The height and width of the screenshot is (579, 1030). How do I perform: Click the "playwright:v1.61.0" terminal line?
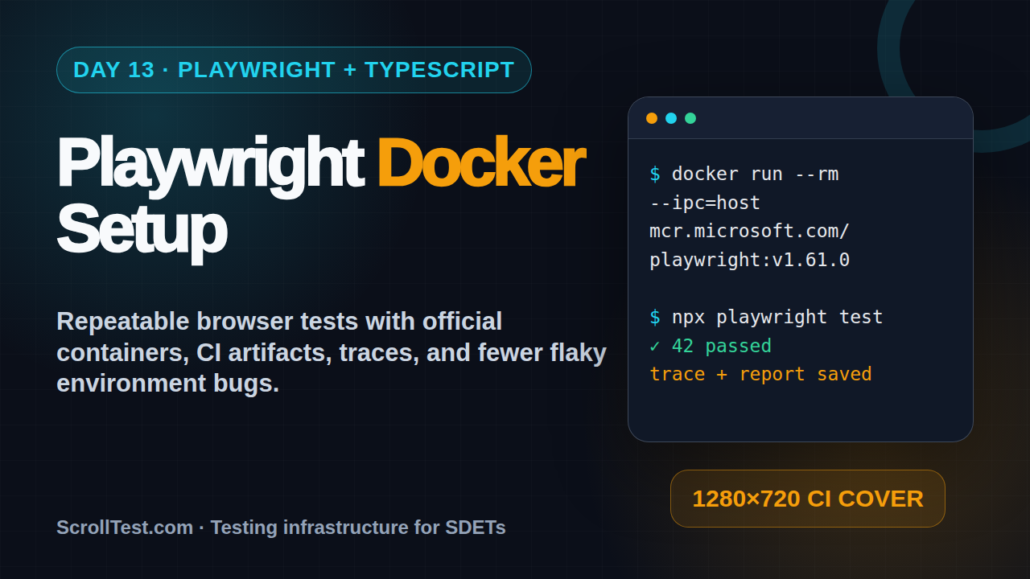(749, 261)
